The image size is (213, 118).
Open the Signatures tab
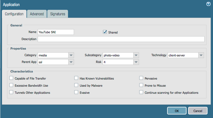pyautogui.click(x=57, y=14)
